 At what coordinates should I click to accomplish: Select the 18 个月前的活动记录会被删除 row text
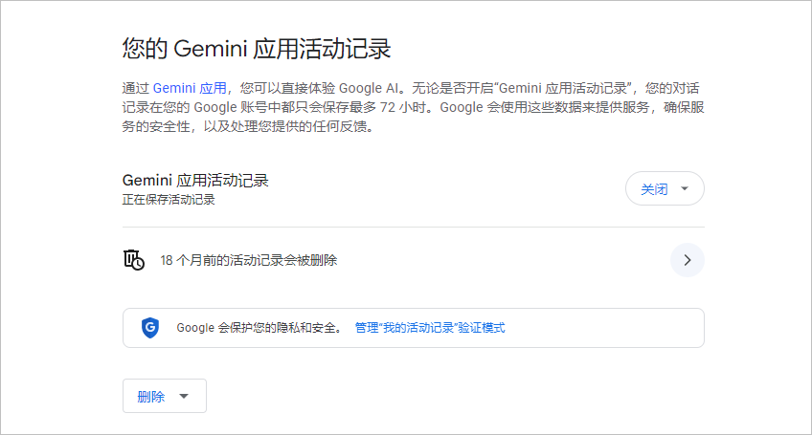tap(249, 260)
